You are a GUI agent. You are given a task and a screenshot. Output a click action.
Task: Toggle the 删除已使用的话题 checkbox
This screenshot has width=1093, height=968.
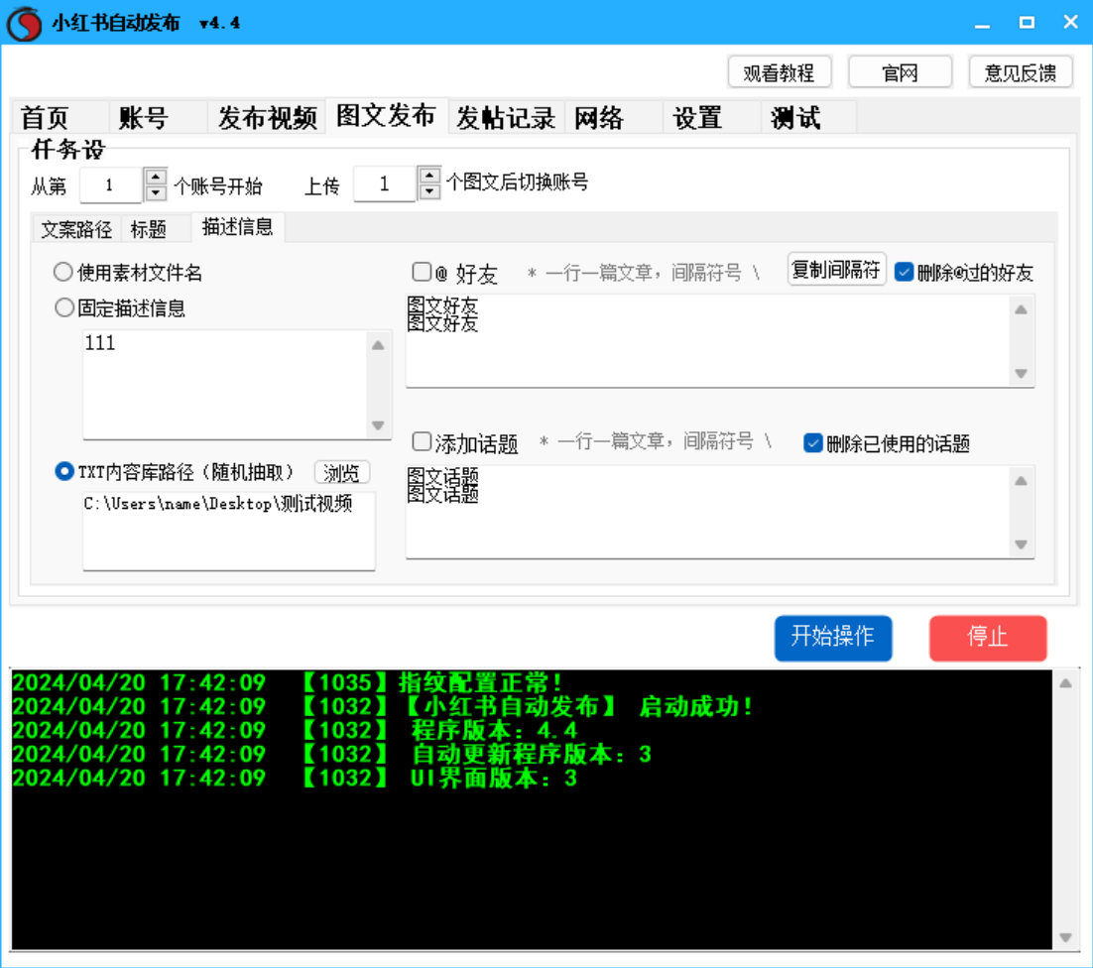812,443
